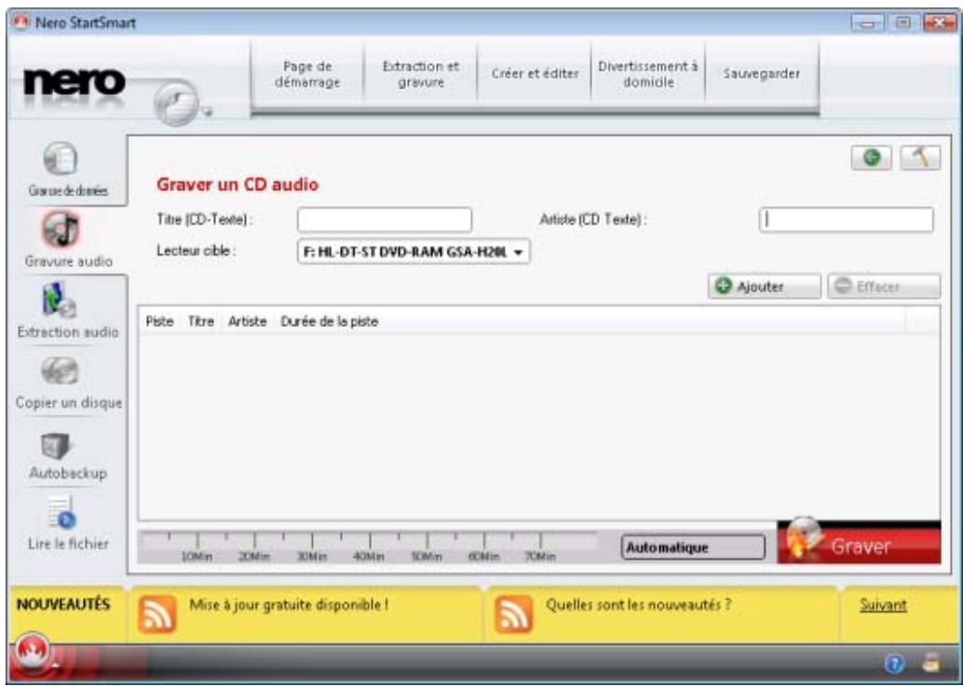This screenshot has width=963, height=686.
Task: Select the Gravure audio sidebar icon
Action: coord(61,230)
